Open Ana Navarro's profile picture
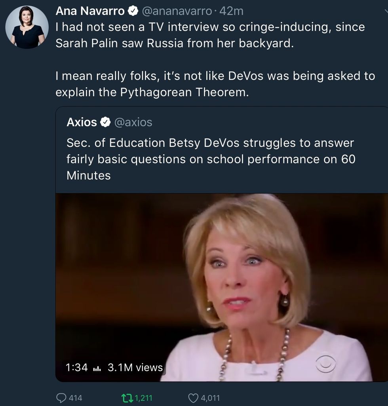 27,27
